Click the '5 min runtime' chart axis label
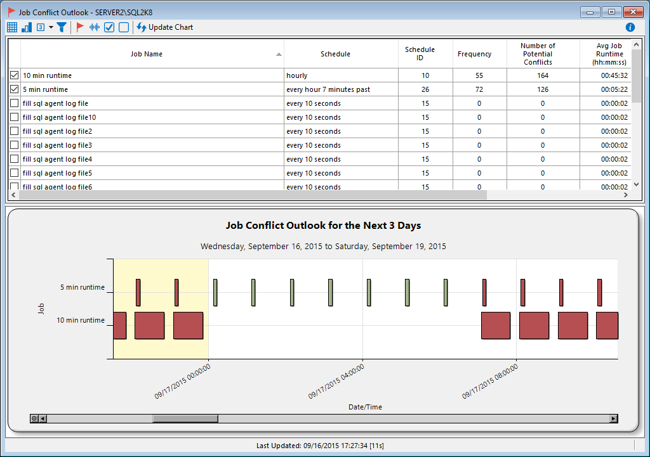 point(83,287)
